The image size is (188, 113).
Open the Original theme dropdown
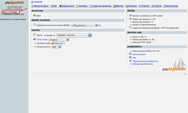59,40
